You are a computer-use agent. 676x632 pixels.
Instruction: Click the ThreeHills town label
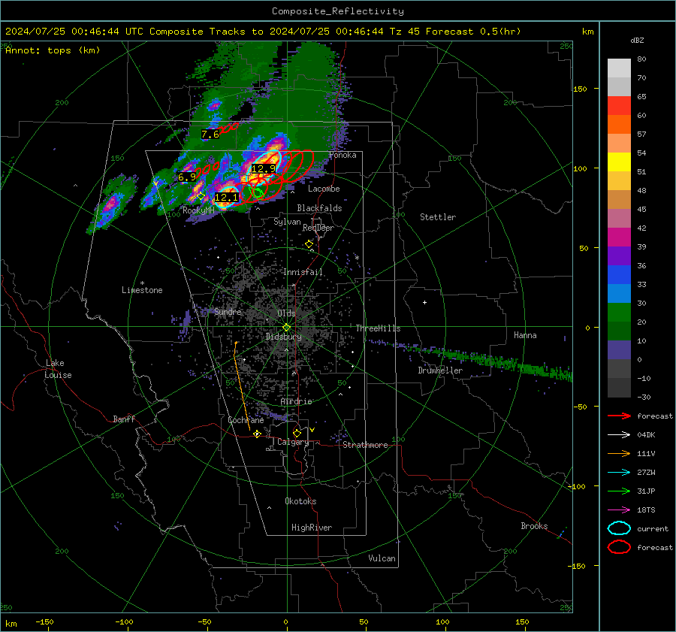pyautogui.click(x=378, y=328)
